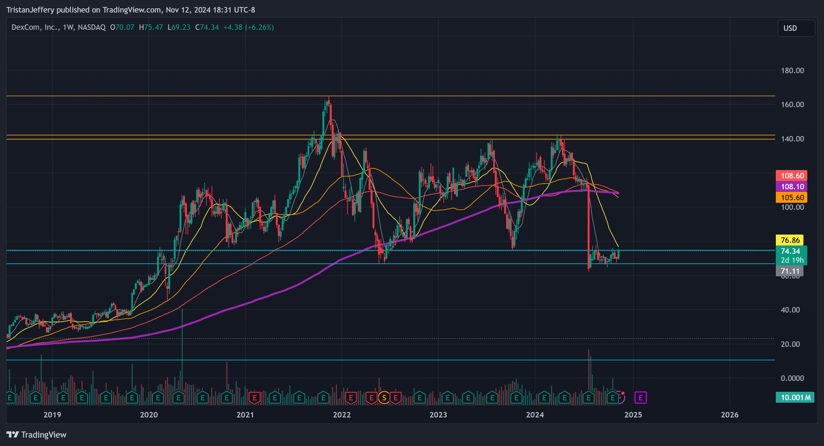
Task: Click the gray 71.11 price label
Action: pyautogui.click(x=790, y=271)
